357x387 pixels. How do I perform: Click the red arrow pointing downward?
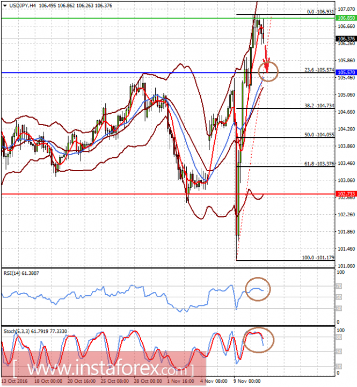266,59
